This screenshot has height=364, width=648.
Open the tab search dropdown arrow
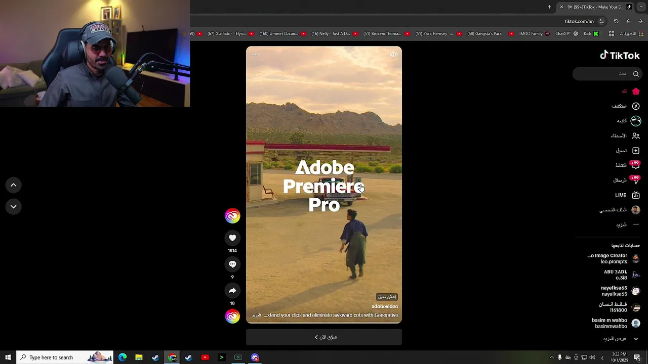click(641, 7)
